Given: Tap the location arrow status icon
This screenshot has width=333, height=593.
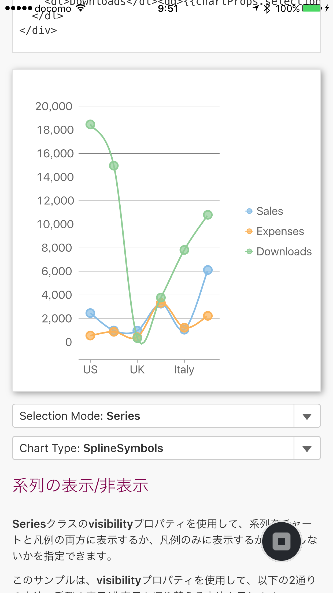Looking at the screenshot, I should click(256, 8).
